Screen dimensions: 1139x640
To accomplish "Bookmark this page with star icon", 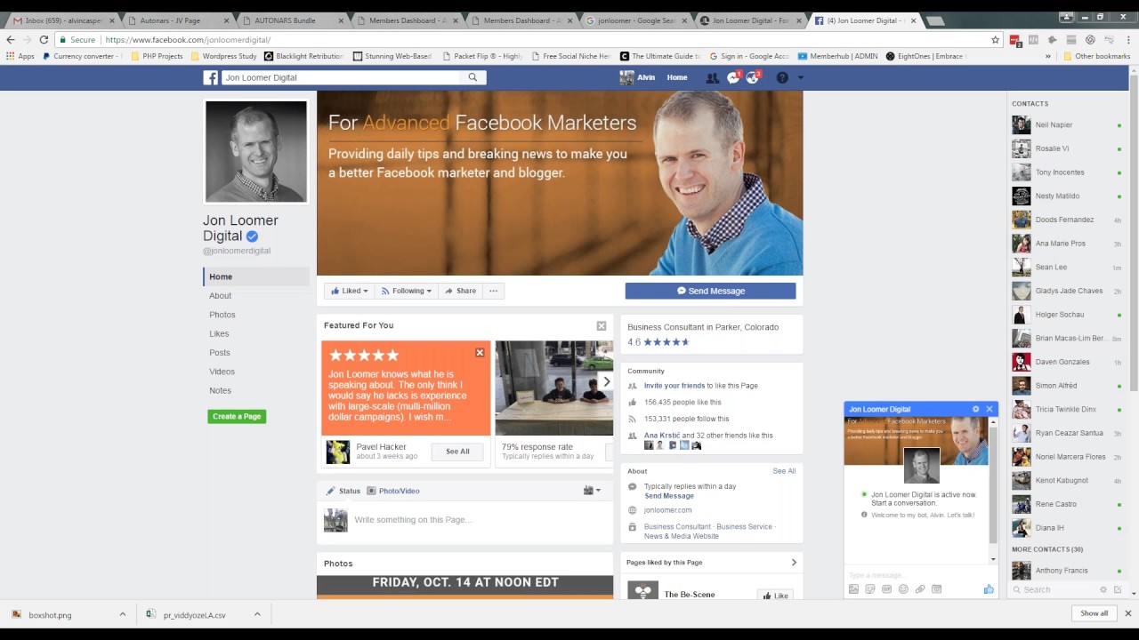I will (x=996, y=39).
